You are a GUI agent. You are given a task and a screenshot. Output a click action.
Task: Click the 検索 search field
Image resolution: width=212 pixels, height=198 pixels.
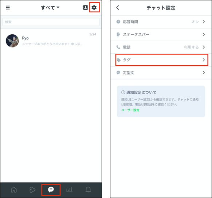(51, 22)
